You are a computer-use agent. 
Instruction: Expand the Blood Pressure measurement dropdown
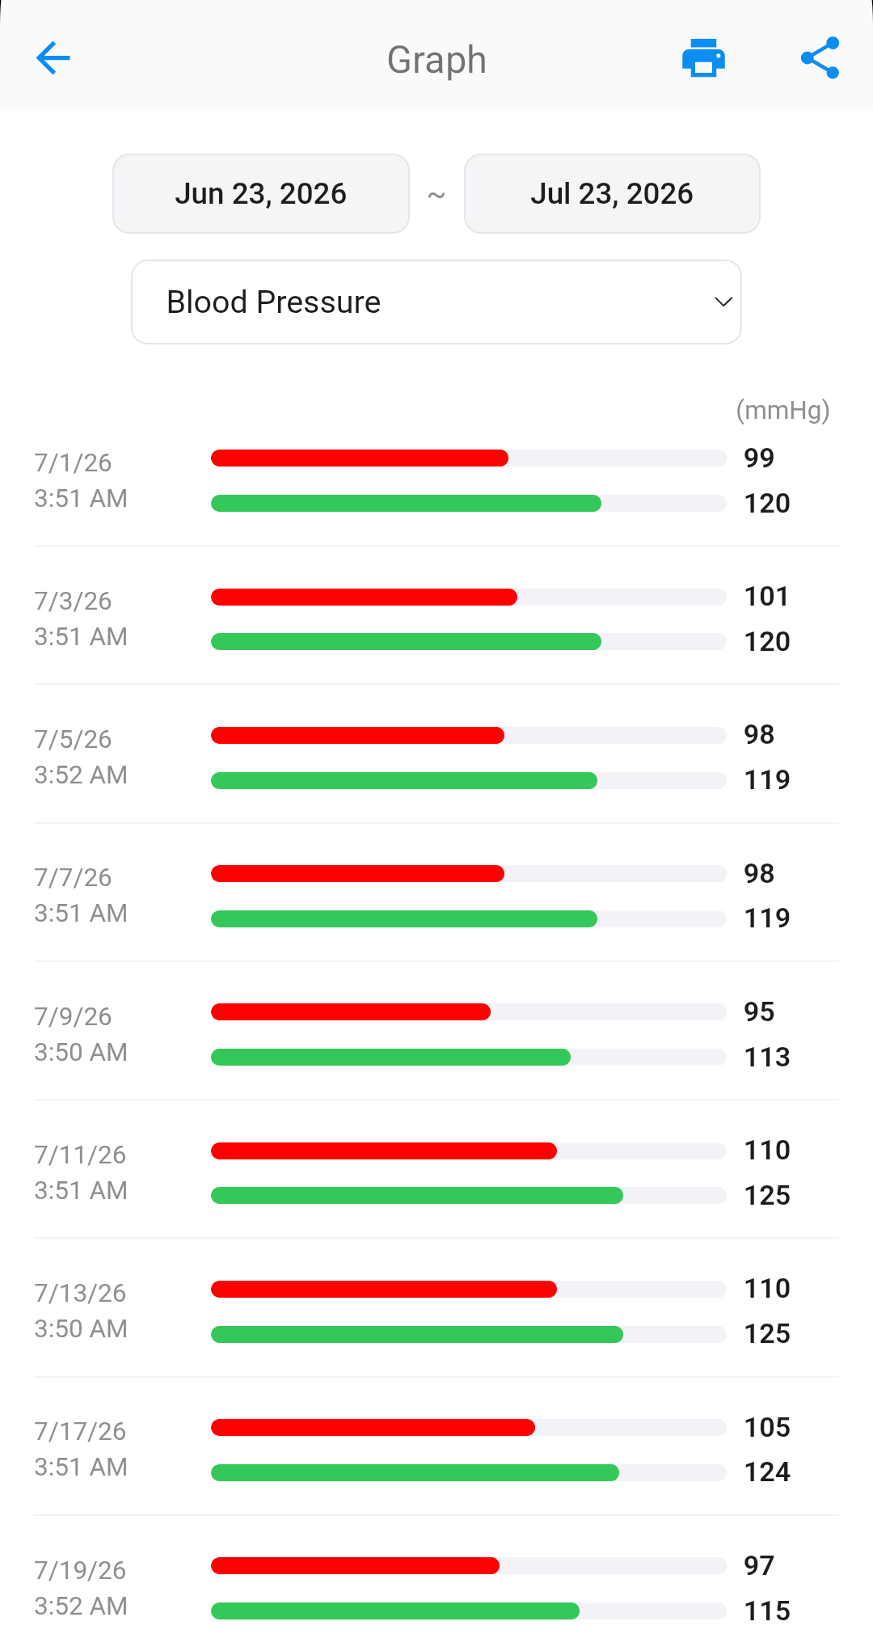tap(436, 302)
